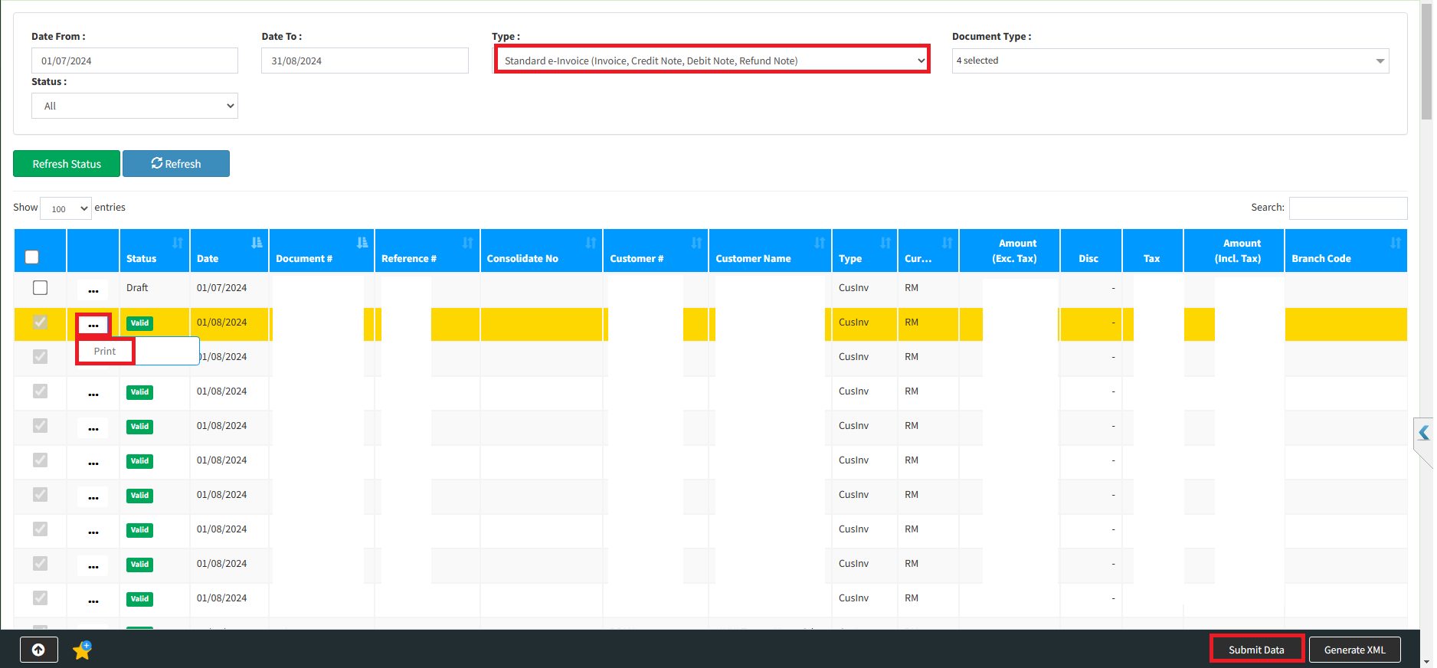
Task: Open the ellipsis menu for the Draft row
Action: [x=93, y=290]
